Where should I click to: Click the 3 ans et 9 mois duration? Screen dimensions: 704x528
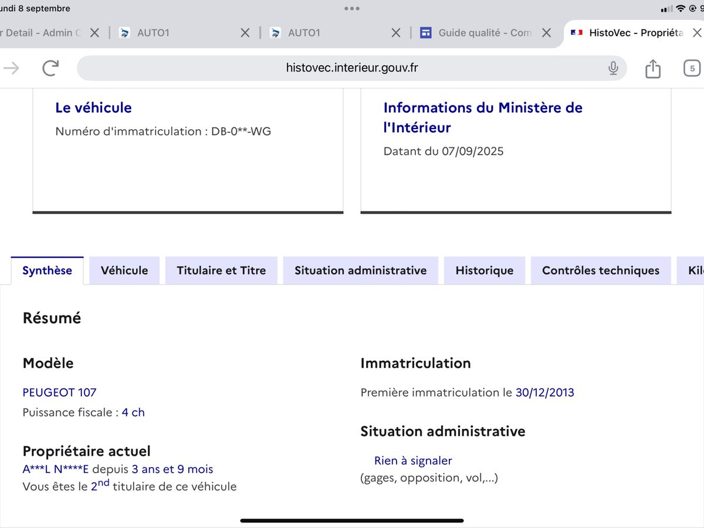[x=172, y=469]
